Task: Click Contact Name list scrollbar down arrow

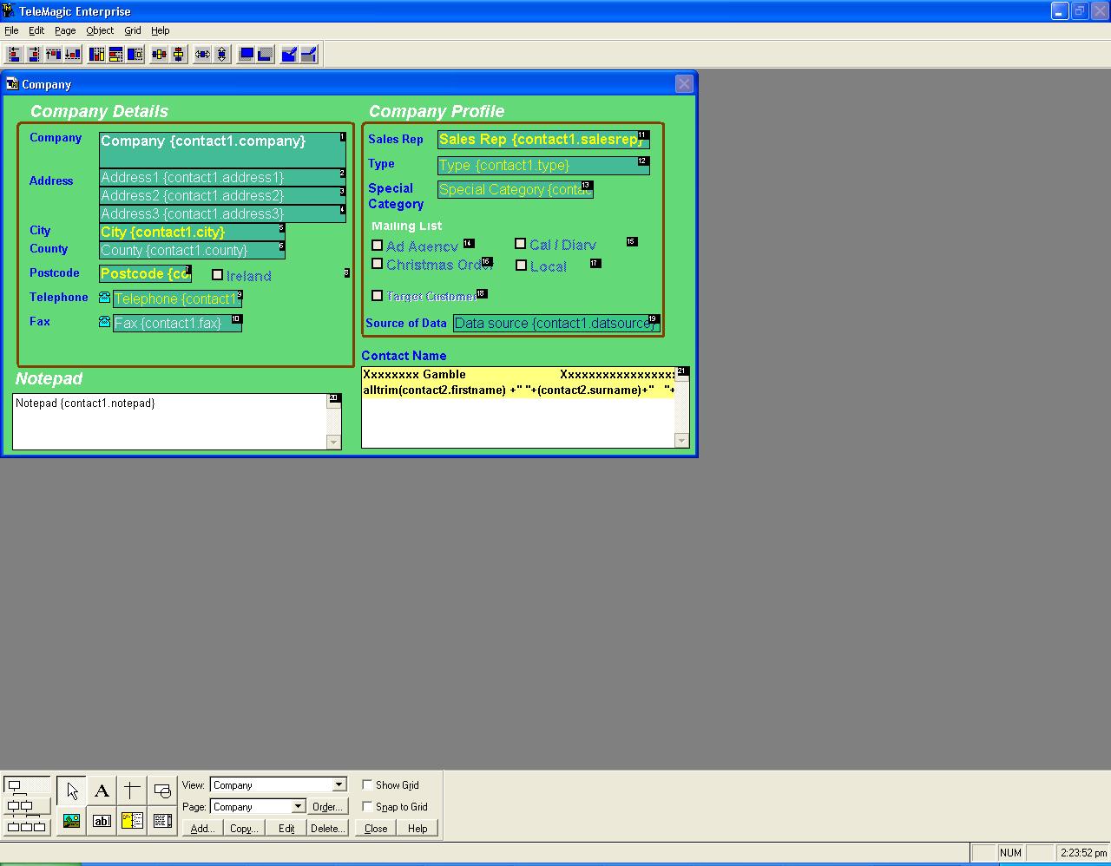Action: [x=681, y=441]
